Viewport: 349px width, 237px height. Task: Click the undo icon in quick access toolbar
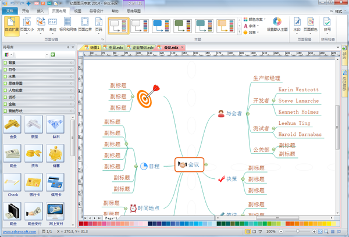coord(12,3)
